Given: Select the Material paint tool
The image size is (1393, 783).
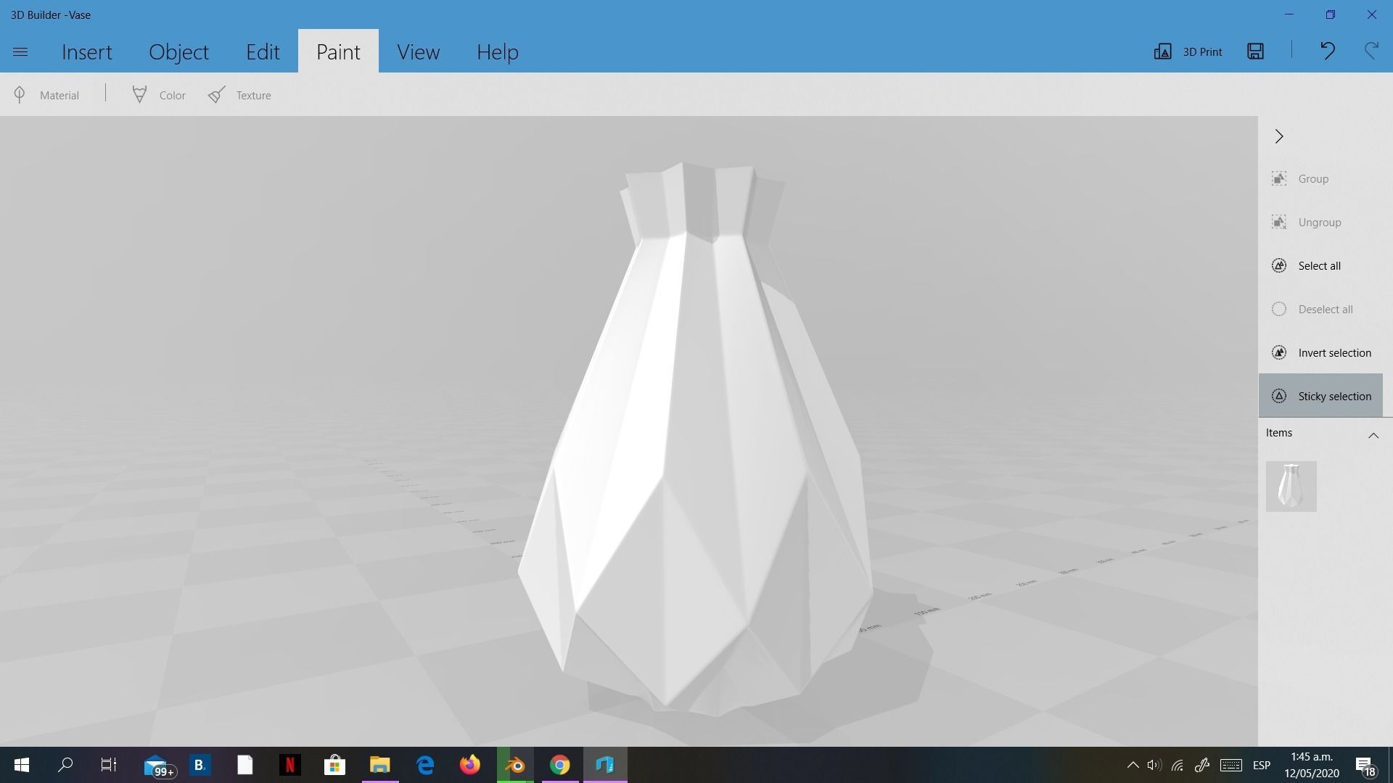Looking at the screenshot, I should click(x=46, y=95).
